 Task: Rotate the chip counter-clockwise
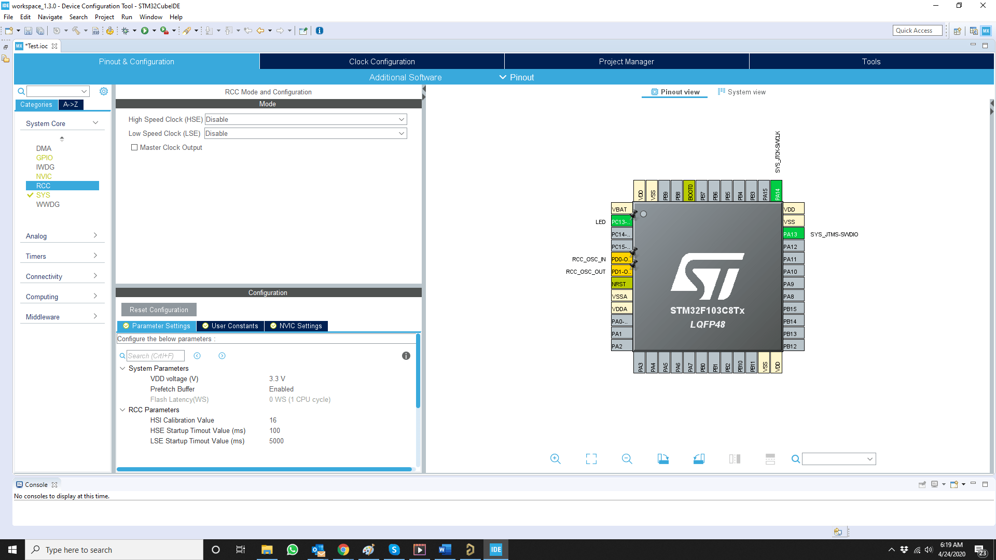pos(699,459)
